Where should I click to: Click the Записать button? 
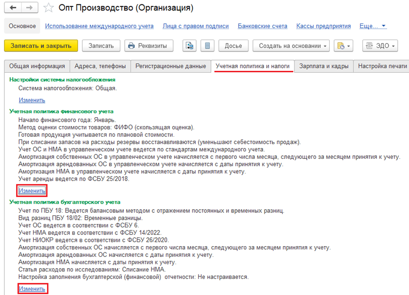pyautogui.click(x=101, y=46)
